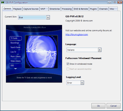This screenshot has height=111, width=123.
Task: Expand the Language dropdown arrow
Action: tap(100, 50)
